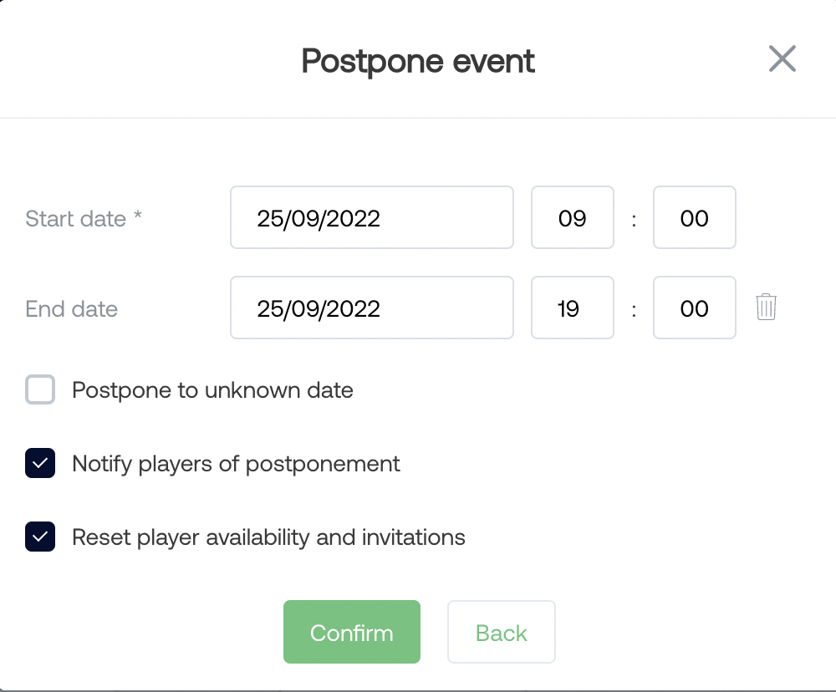Select the start minutes box showing 00
Screen dimensions: 836x692
(x=695, y=217)
